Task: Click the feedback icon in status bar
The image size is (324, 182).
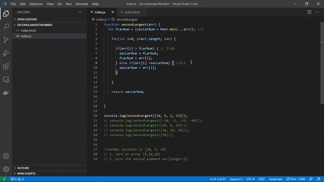Action: tap(311, 179)
